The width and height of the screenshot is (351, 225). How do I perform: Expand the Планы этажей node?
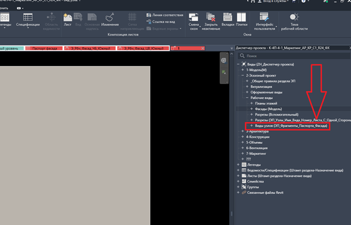point(252,103)
